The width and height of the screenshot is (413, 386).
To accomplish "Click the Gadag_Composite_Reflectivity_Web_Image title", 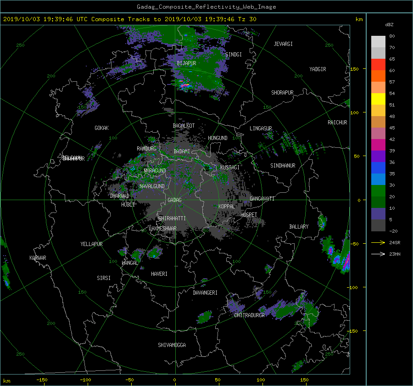I will coord(206,7).
